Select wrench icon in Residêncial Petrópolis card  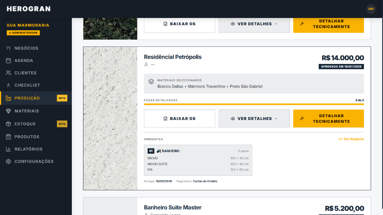(302, 119)
